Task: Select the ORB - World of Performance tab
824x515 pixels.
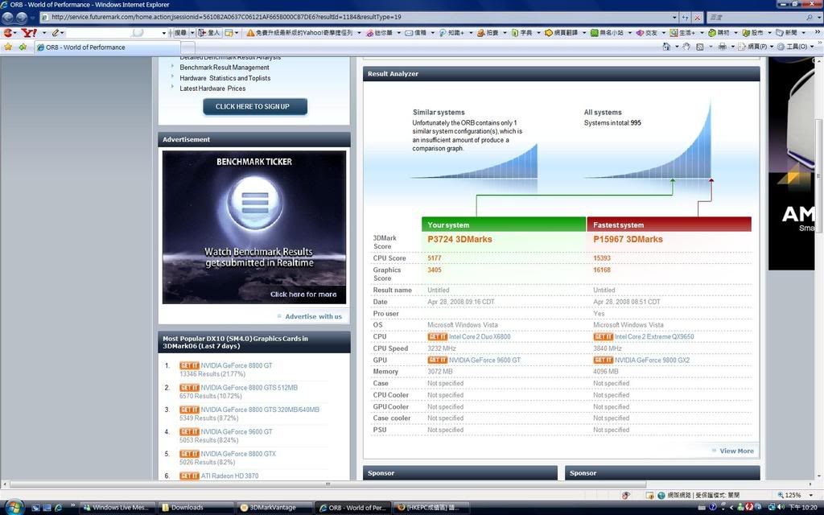Action: tap(107, 47)
